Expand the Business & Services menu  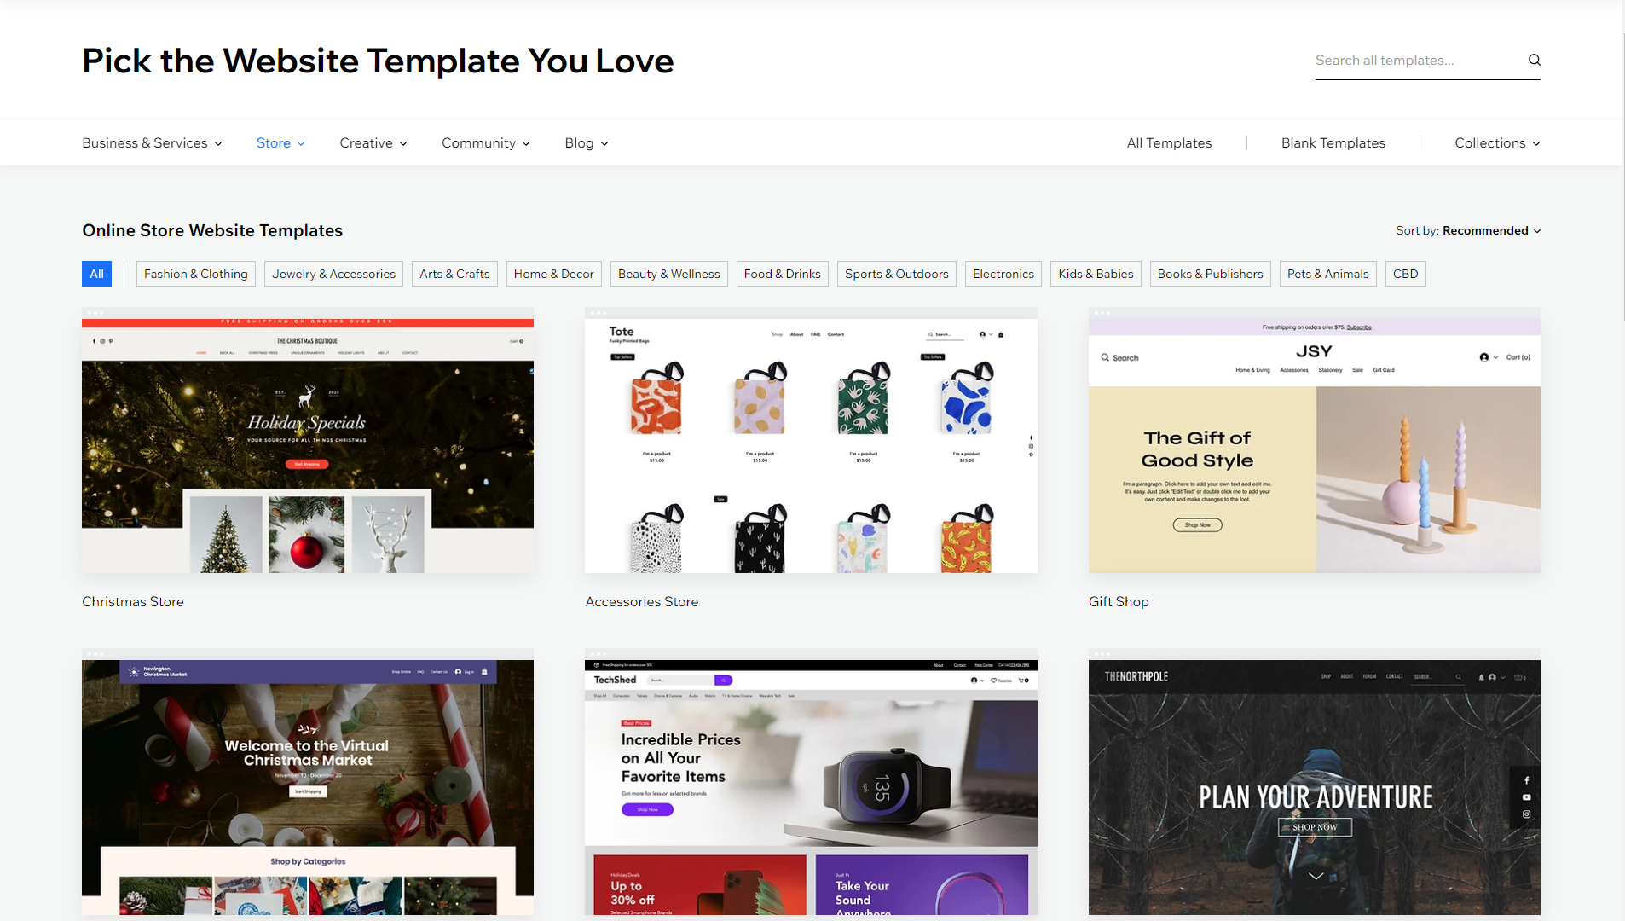coord(152,143)
